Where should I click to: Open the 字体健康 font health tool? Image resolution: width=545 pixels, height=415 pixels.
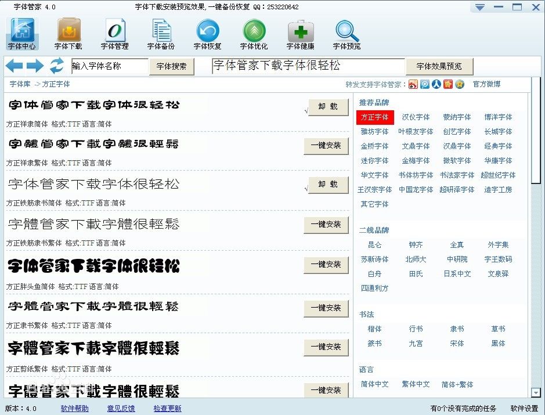tap(300, 32)
